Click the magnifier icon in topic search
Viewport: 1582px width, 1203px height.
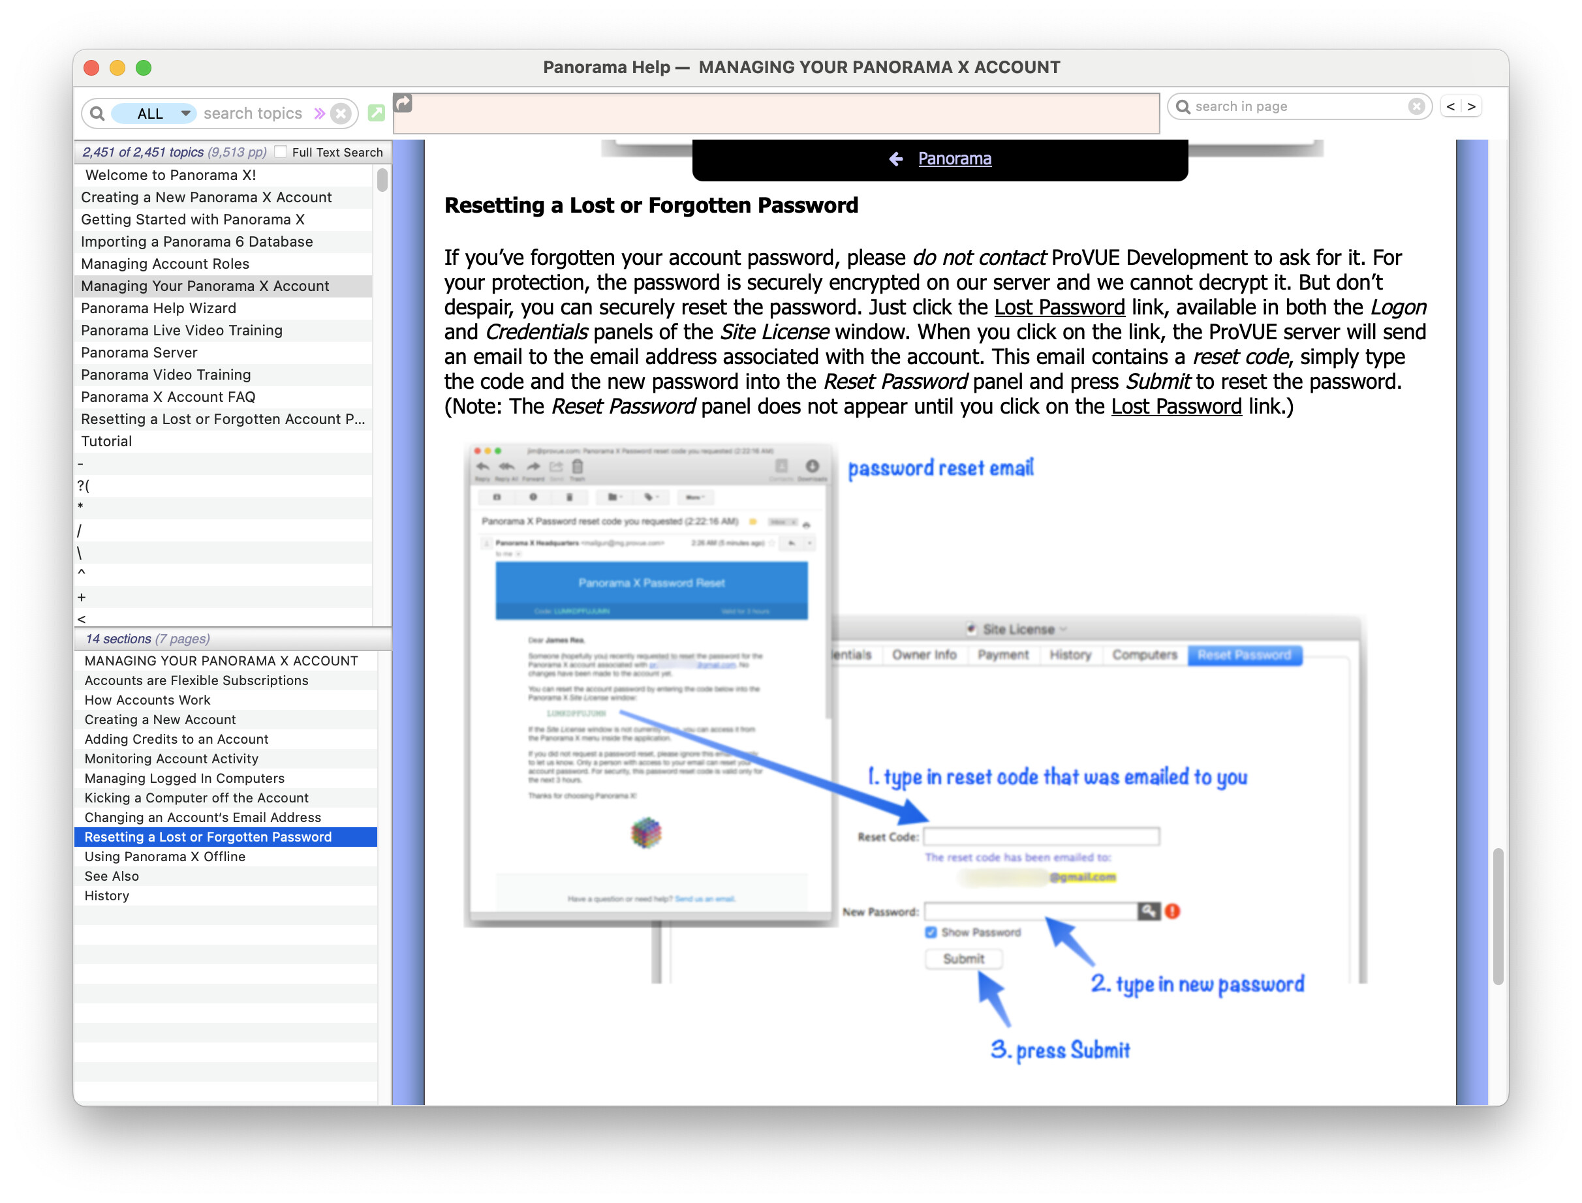[x=98, y=113]
